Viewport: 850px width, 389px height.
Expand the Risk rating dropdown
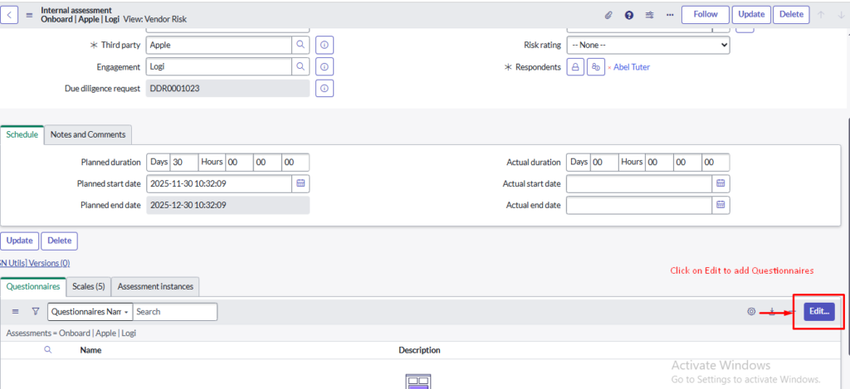648,45
